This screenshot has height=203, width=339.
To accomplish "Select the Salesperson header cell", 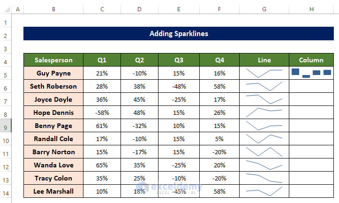I will click(53, 60).
